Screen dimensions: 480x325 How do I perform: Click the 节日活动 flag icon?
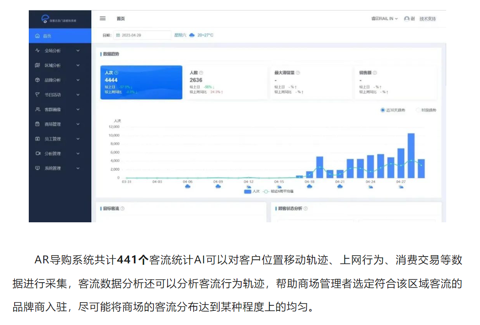(37, 94)
